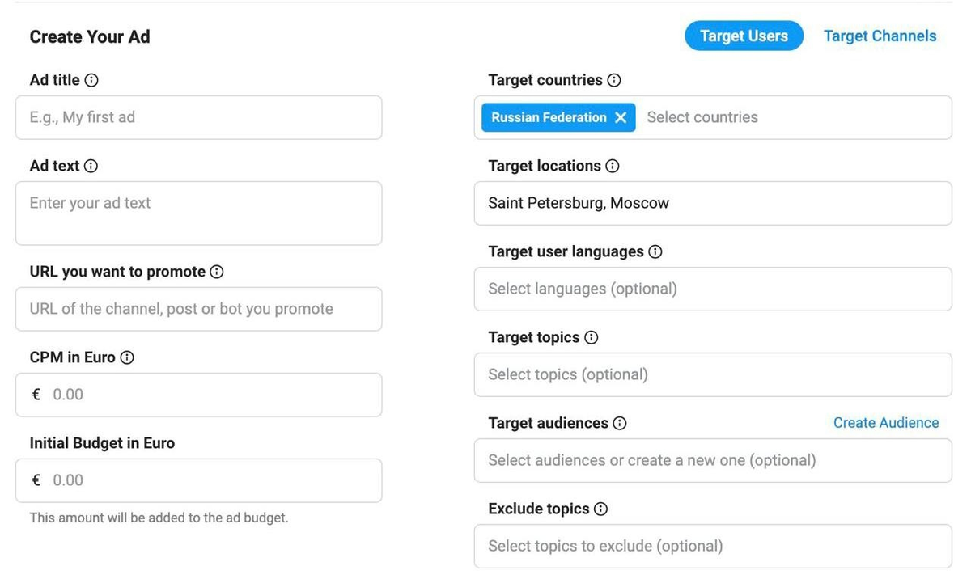Image resolution: width=971 pixels, height=579 pixels.
Task: Select the Target Users tab
Action: tap(744, 36)
